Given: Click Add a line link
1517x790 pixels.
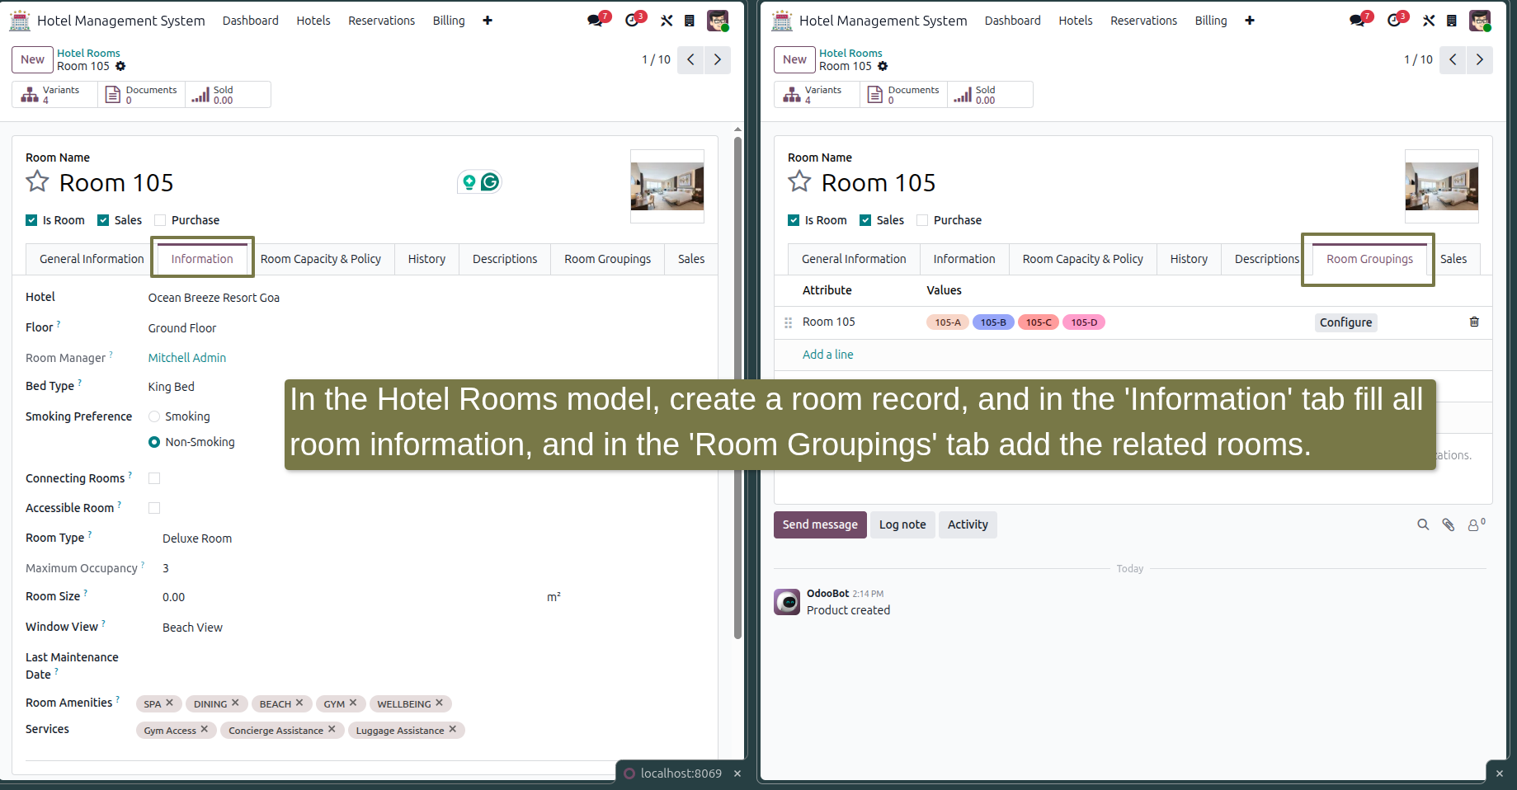Looking at the screenshot, I should tap(828, 355).
